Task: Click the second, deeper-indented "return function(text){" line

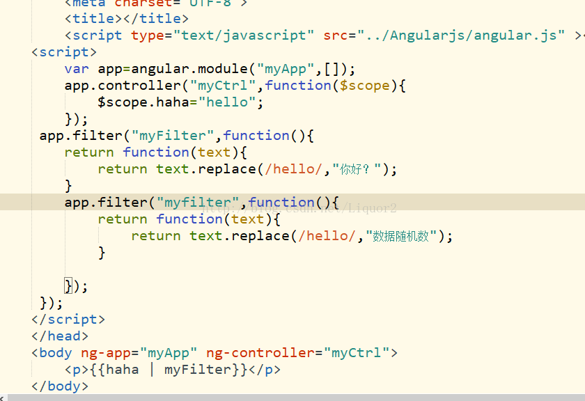Action: coord(189,219)
